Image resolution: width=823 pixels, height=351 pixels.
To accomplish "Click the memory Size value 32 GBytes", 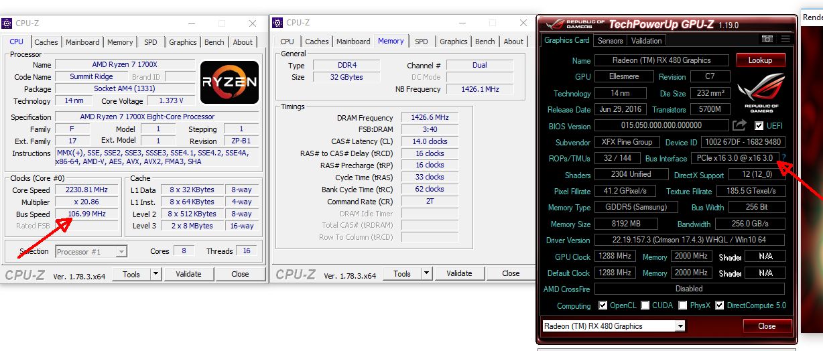I will pyautogui.click(x=346, y=77).
